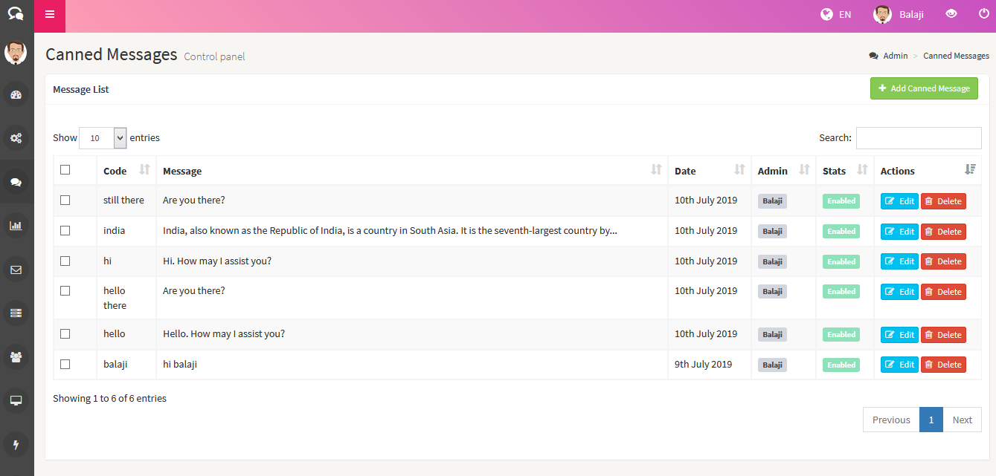Open the bar chart reports sidebar icon
Image resolution: width=996 pixels, height=476 pixels.
(x=16, y=225)
